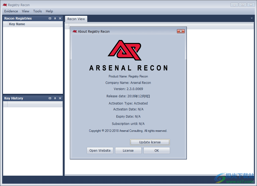Viewport: 257px width, 186px height.
Task: Float the Key History panel window
Action: pyautogui.click(x=50, y=98)
